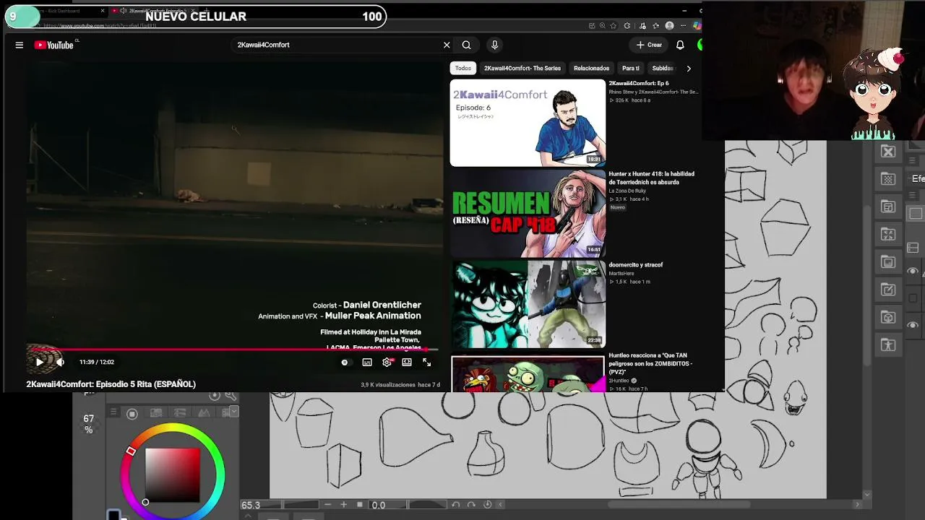The width and height of the screenshot is (925, 520).
Task: Zoom in the canvas with plus
Action: (343, 505)
